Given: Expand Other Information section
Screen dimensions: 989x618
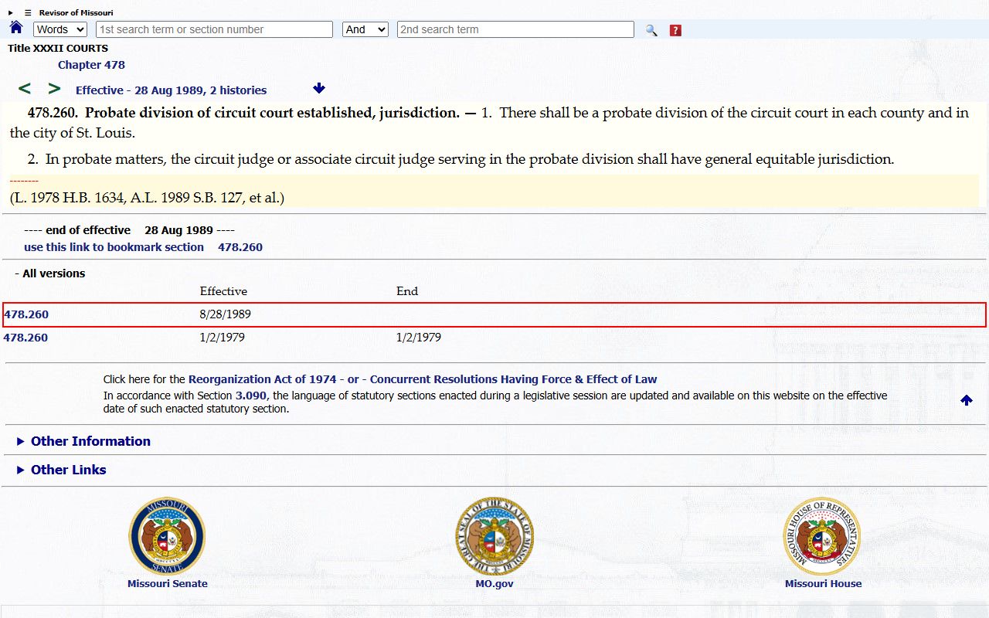Looking at the screenshot, I should click(x=83, y=441).
